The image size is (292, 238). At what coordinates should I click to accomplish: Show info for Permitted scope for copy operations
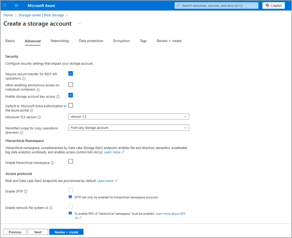tap(21, 133)
